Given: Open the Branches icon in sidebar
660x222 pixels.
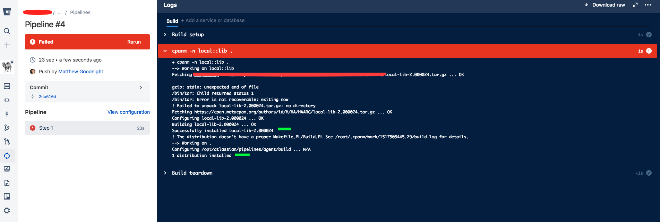Looking at the screenshot, I should (x=7, y=128).
